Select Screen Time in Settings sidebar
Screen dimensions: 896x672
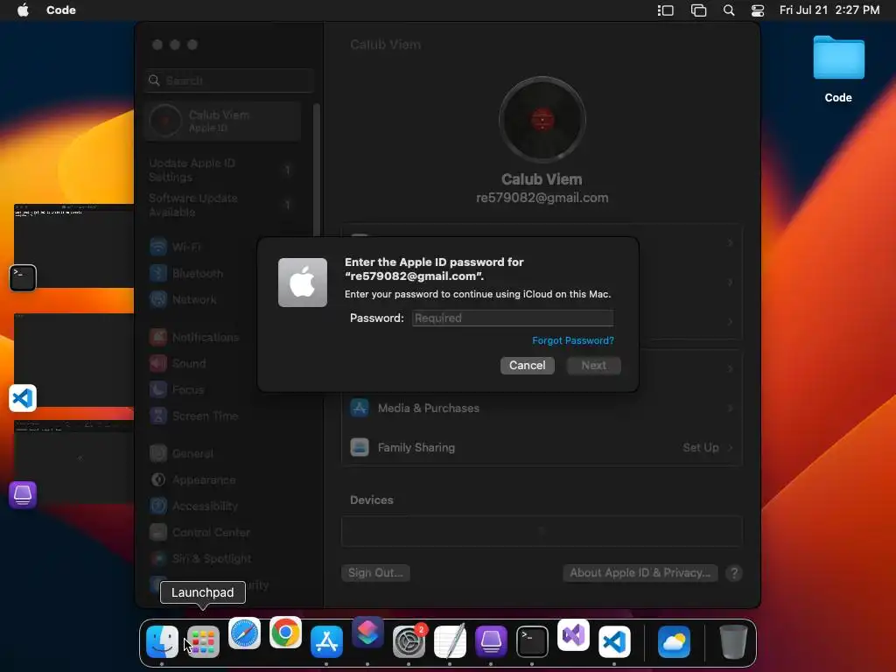222,416
